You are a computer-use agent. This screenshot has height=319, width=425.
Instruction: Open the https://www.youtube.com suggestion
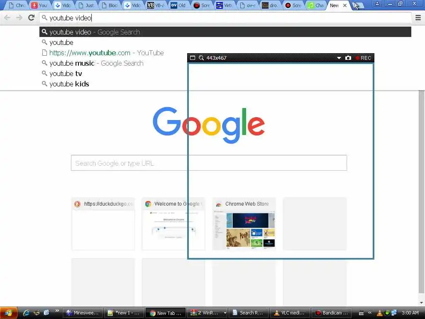pos(225,53)
